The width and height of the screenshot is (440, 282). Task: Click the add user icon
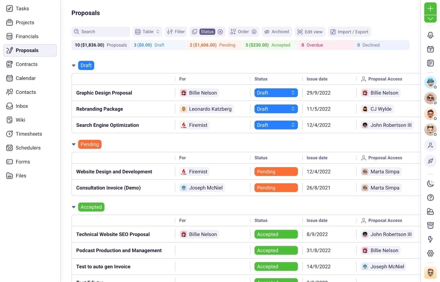pyautogui.click(x=430, y=145)
